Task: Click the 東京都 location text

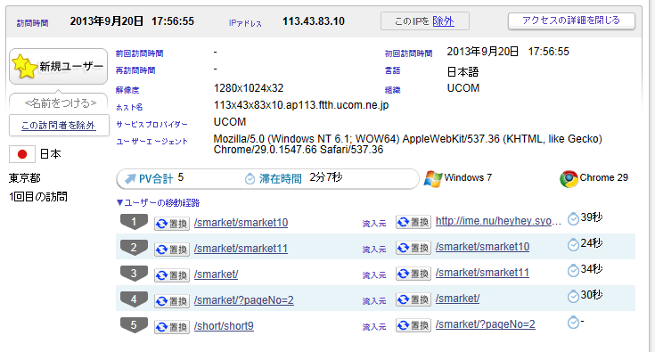Action: pyautogui.click(x=25, y=178)
